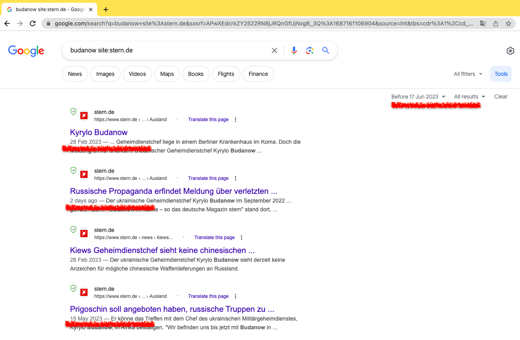Switch to the Maps filter
The image size is (520, 340).
pos(167,74)
